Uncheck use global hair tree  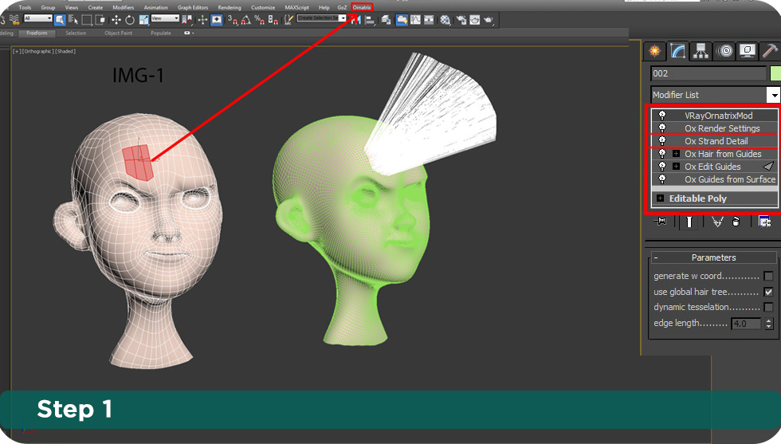click(768, 292)
